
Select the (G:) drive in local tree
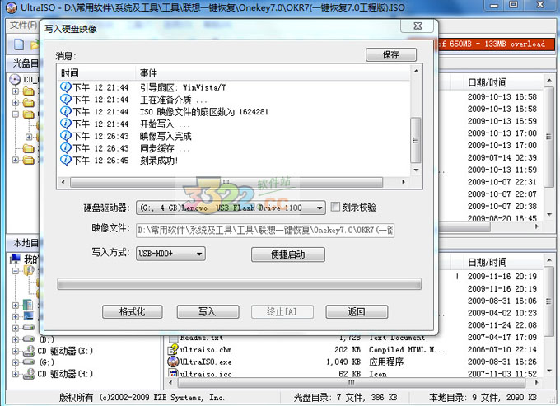[x=47, y=362]
